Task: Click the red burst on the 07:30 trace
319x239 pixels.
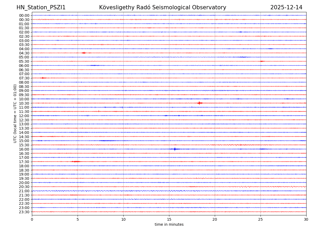Action: pyautogui.click(x=43, y=78)
